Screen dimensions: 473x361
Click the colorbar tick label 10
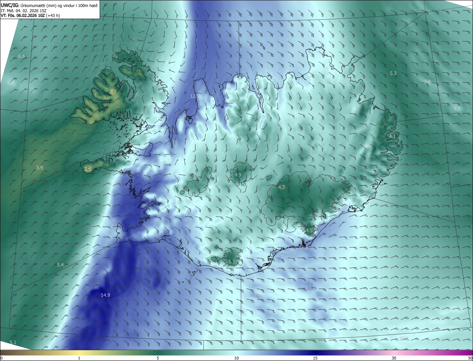point(236,358)
